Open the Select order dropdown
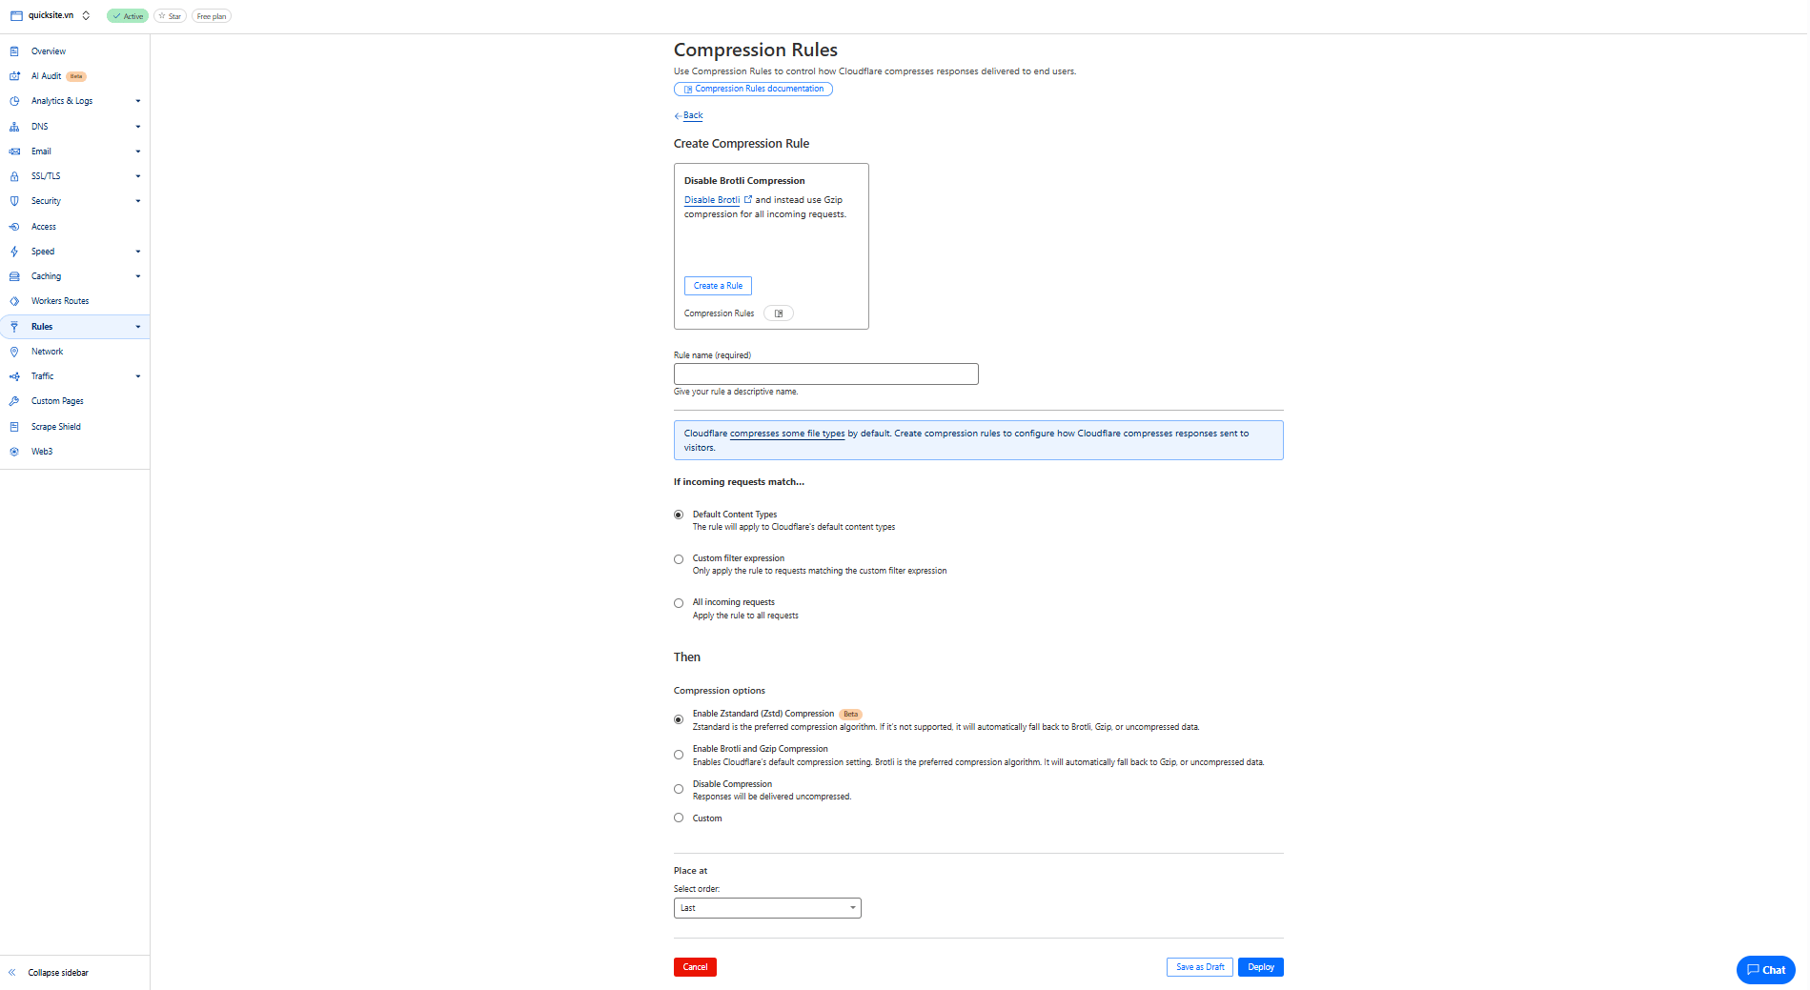 pyautogui.click(x=766, y=908)
